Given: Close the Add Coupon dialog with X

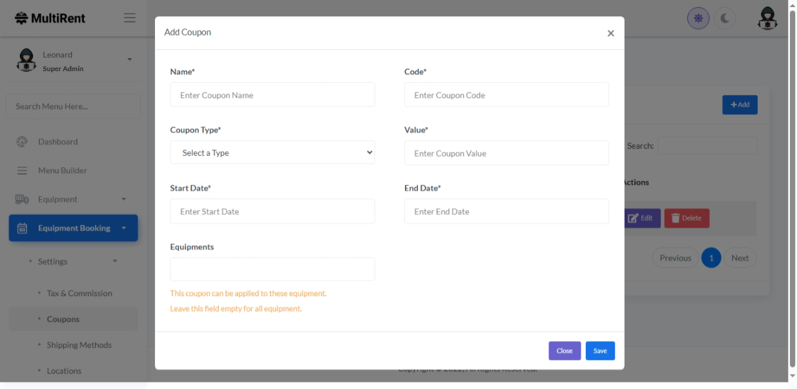Looking at the screenshot, I should [x=610, y=34].
